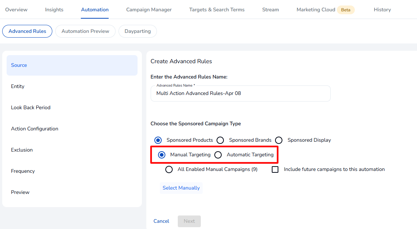Open the Overview tab

pos(16,9)
